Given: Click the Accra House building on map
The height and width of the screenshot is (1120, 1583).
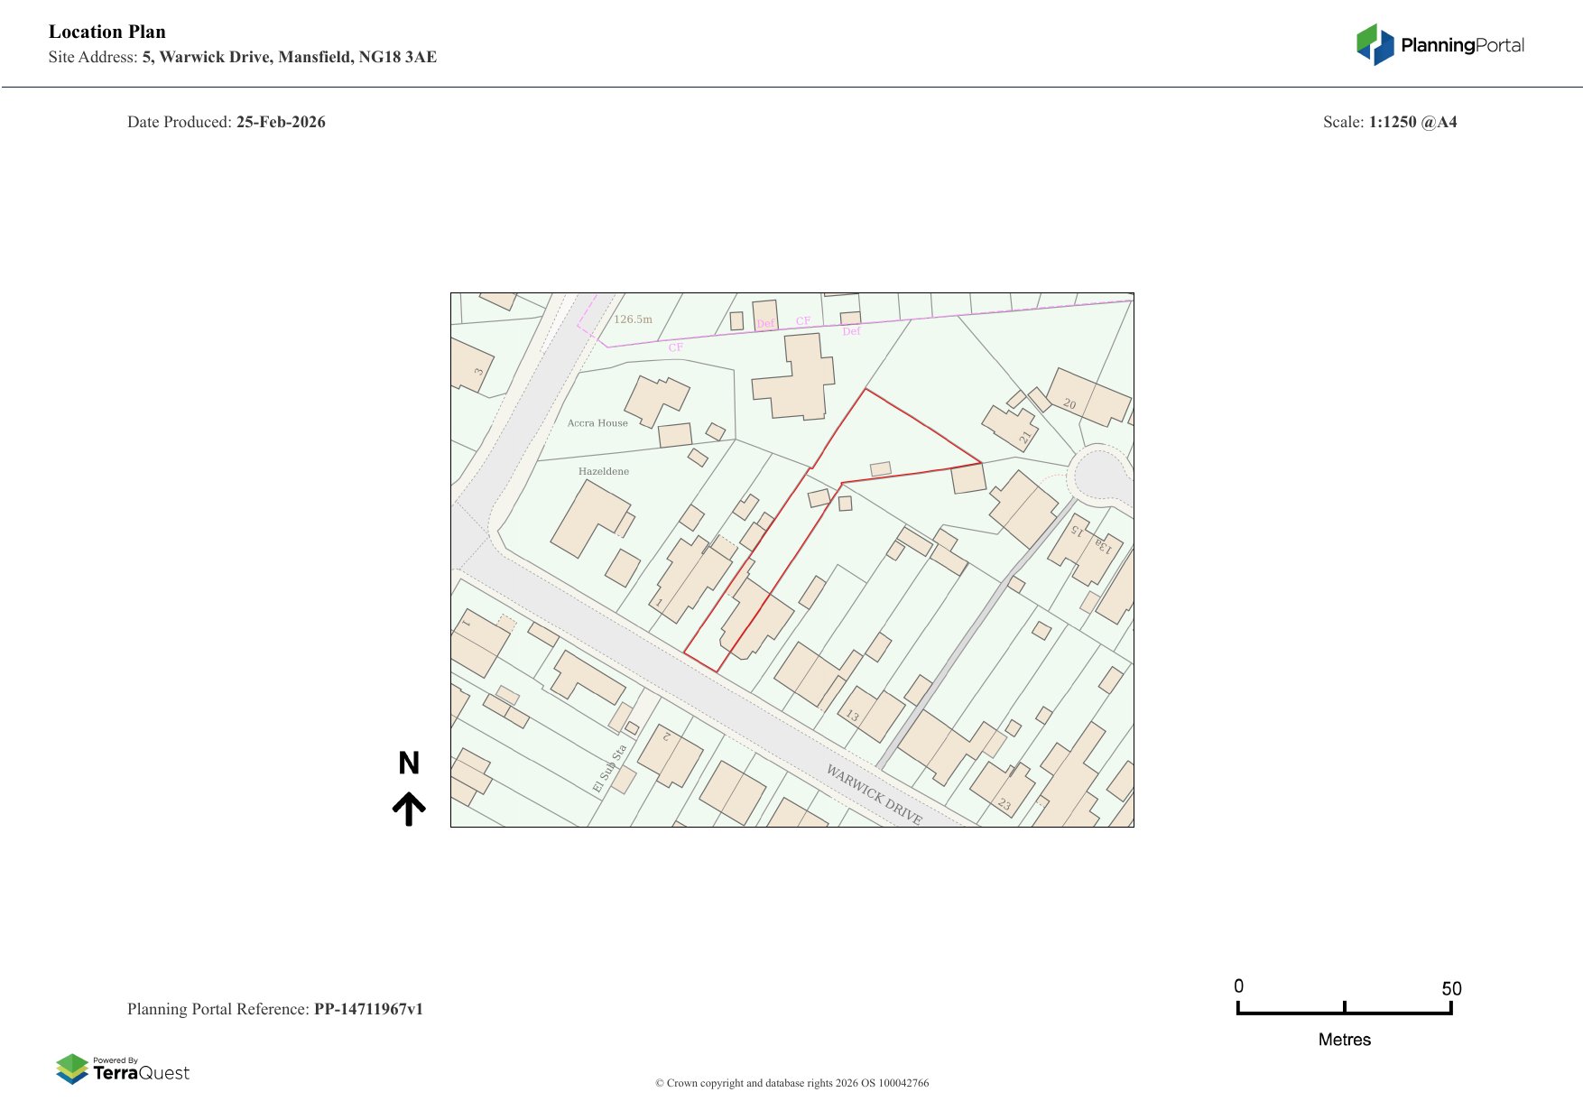Looking at the screenshot, I should pyautogui.click(x=656, y=400).
